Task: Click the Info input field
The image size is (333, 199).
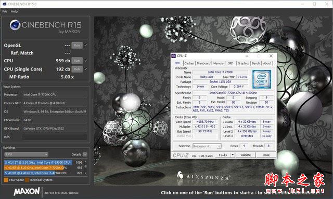Action: [x=55, y=137]
